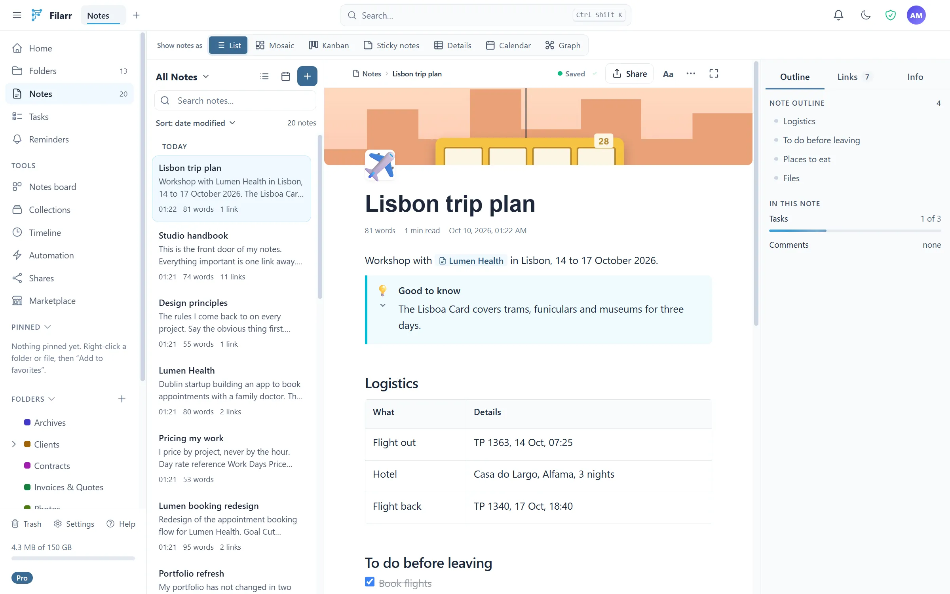Image resolution: width=950 pixels, height=594 pixels.
Task: Click the calendar icon beside All Notes
Action: pos(285,76)
